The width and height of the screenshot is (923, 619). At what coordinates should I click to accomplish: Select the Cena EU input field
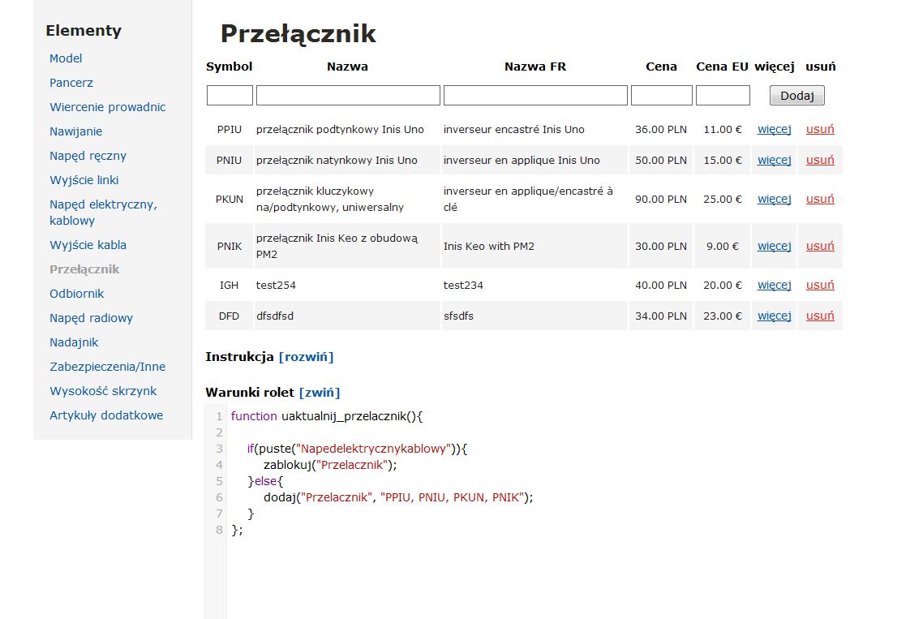coord(723,96)
